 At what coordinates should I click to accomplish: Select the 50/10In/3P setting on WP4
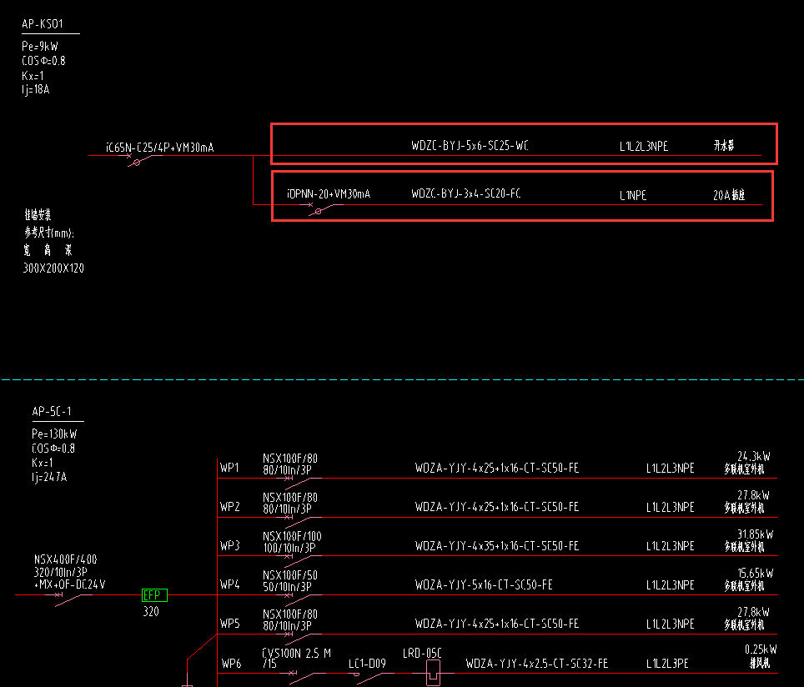click(287, 587)
